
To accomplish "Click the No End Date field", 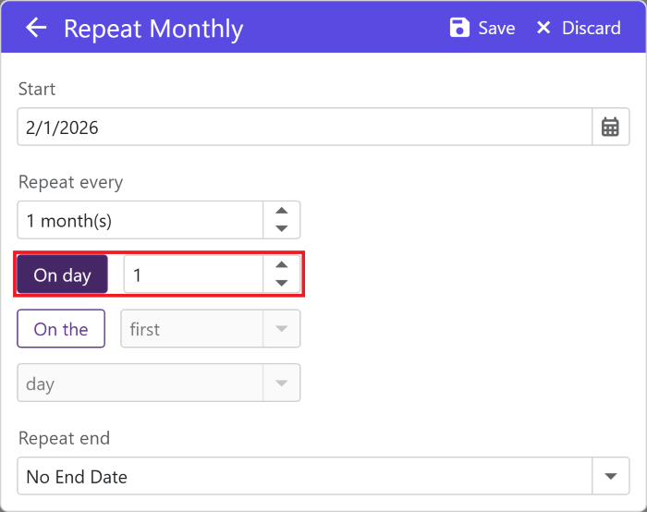I will point(303,477).
